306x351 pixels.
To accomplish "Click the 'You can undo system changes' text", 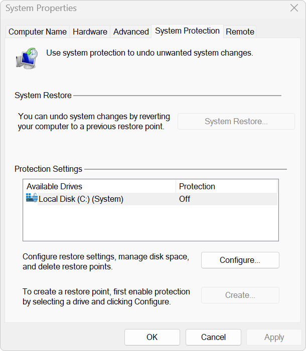I will pos(94,122).
